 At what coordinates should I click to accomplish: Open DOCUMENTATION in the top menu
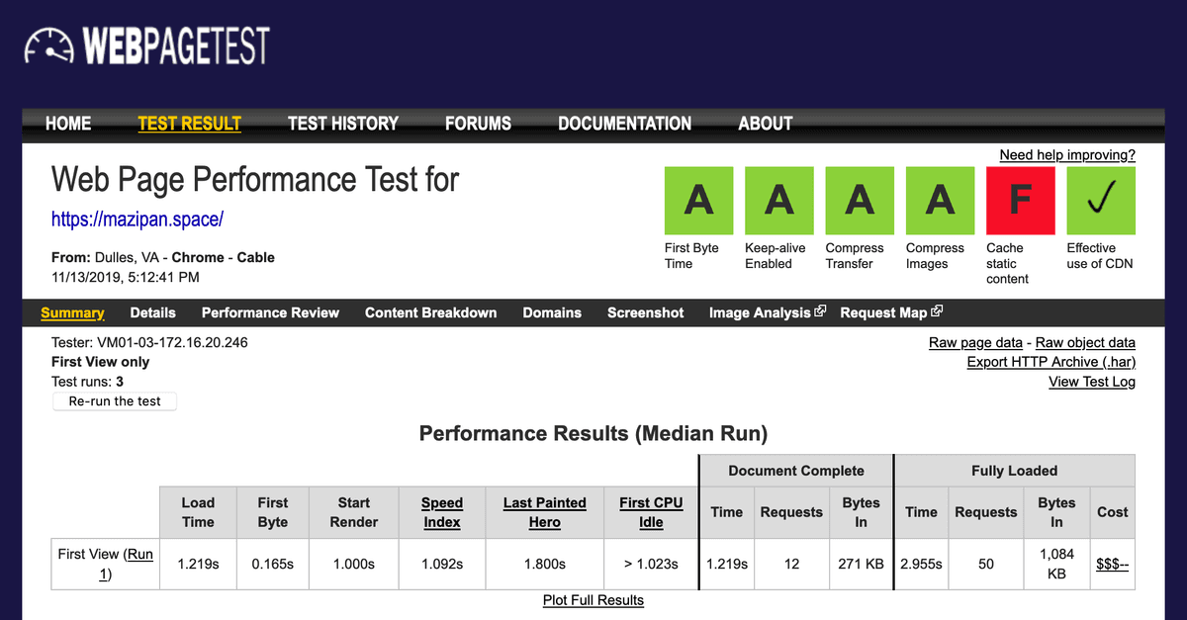pyautogui.click(x=624, y=124)
